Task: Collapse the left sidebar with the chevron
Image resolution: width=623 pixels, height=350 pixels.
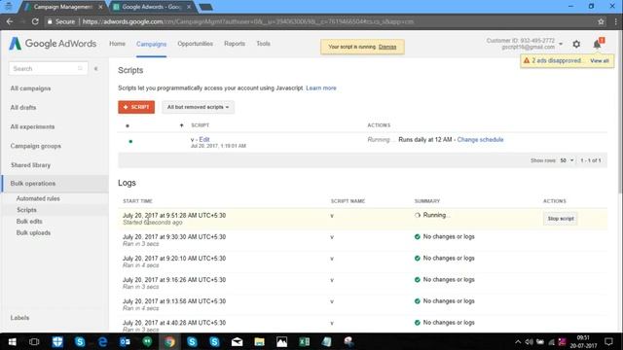Action: (95, 69)
